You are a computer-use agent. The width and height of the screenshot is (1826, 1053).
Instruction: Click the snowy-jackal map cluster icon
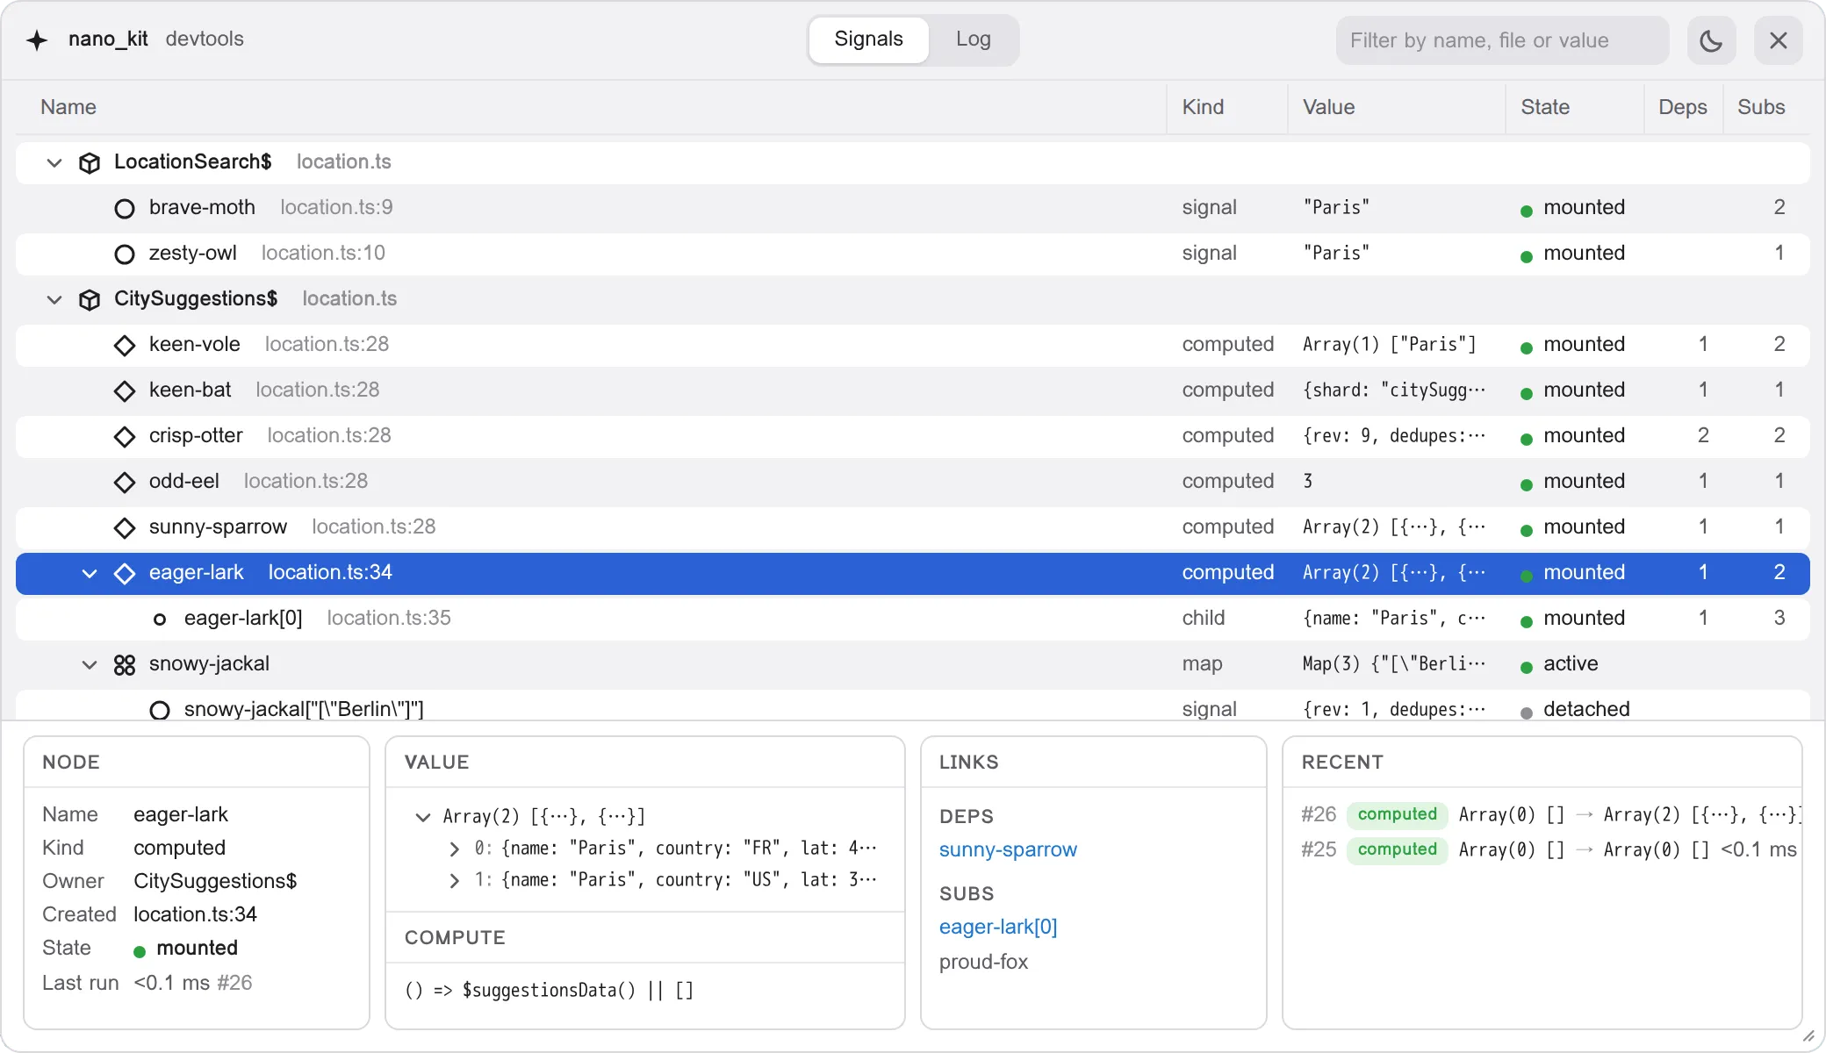(x=125, y=665)
